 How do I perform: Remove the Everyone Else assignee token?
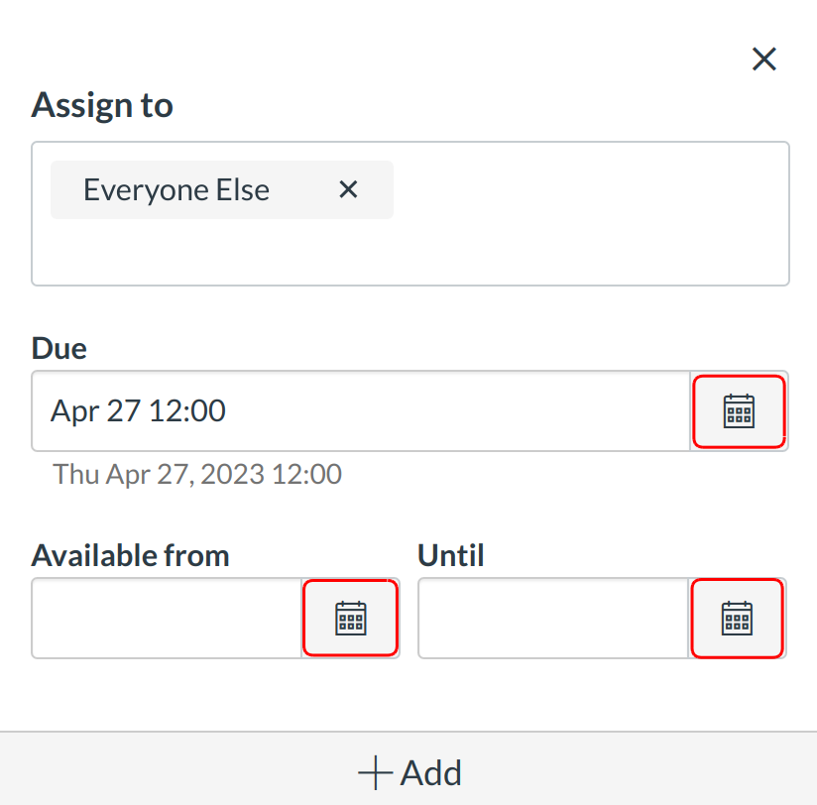click(x=348, y=189)
